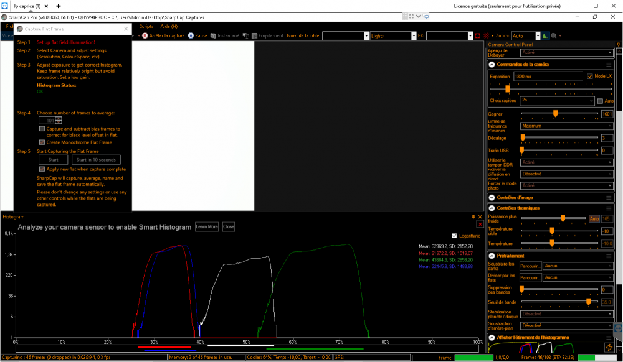The width and height of the screenshot is (623, 362).
Task: Click Start in 10 seconds button
Action: [x=96, y=160]
